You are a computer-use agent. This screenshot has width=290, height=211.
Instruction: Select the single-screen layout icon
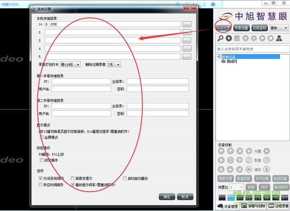[222, 197]
